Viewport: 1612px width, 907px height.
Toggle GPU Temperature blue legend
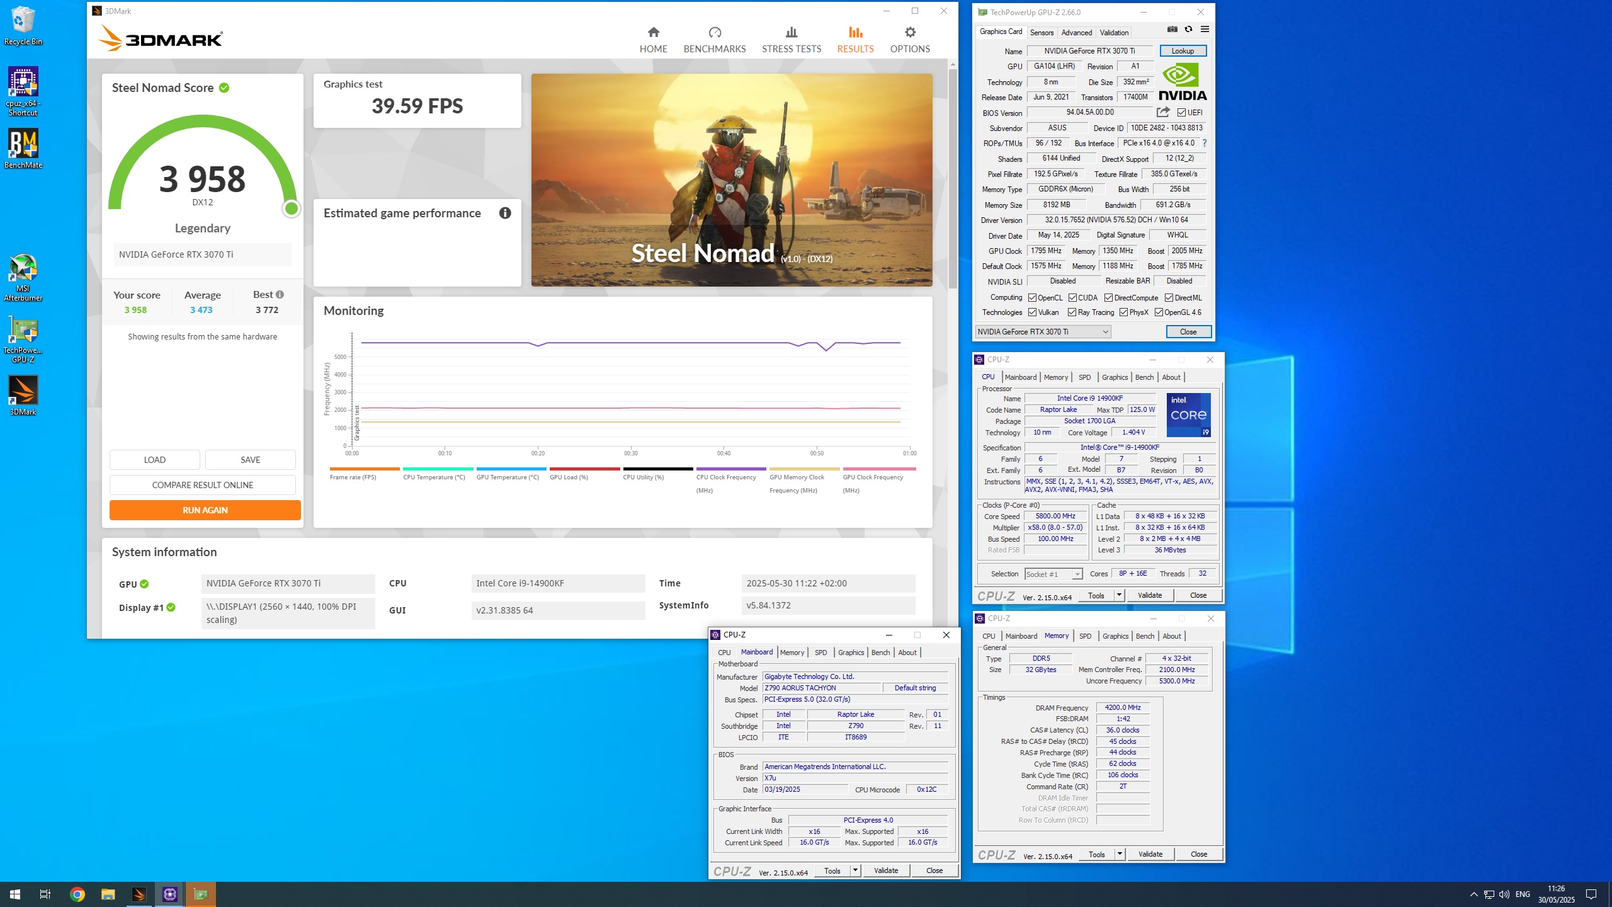coord(511,474)
